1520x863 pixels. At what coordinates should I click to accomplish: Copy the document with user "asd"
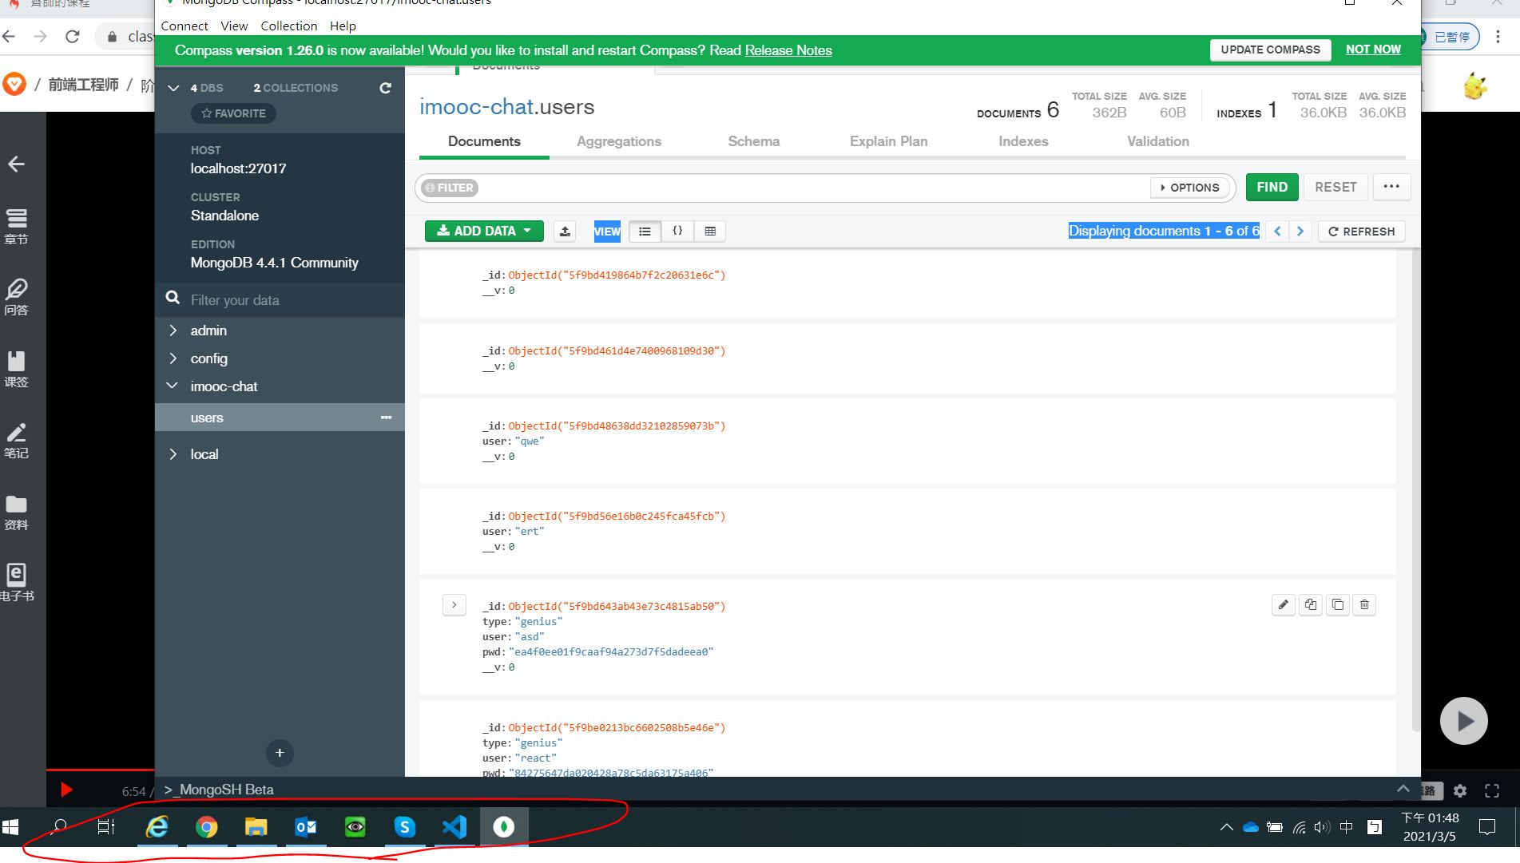pyautogui.click(x=1311, y=605)
